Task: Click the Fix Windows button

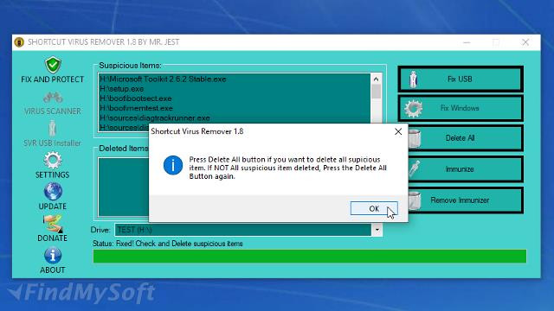Action: [x=461, y=108]
